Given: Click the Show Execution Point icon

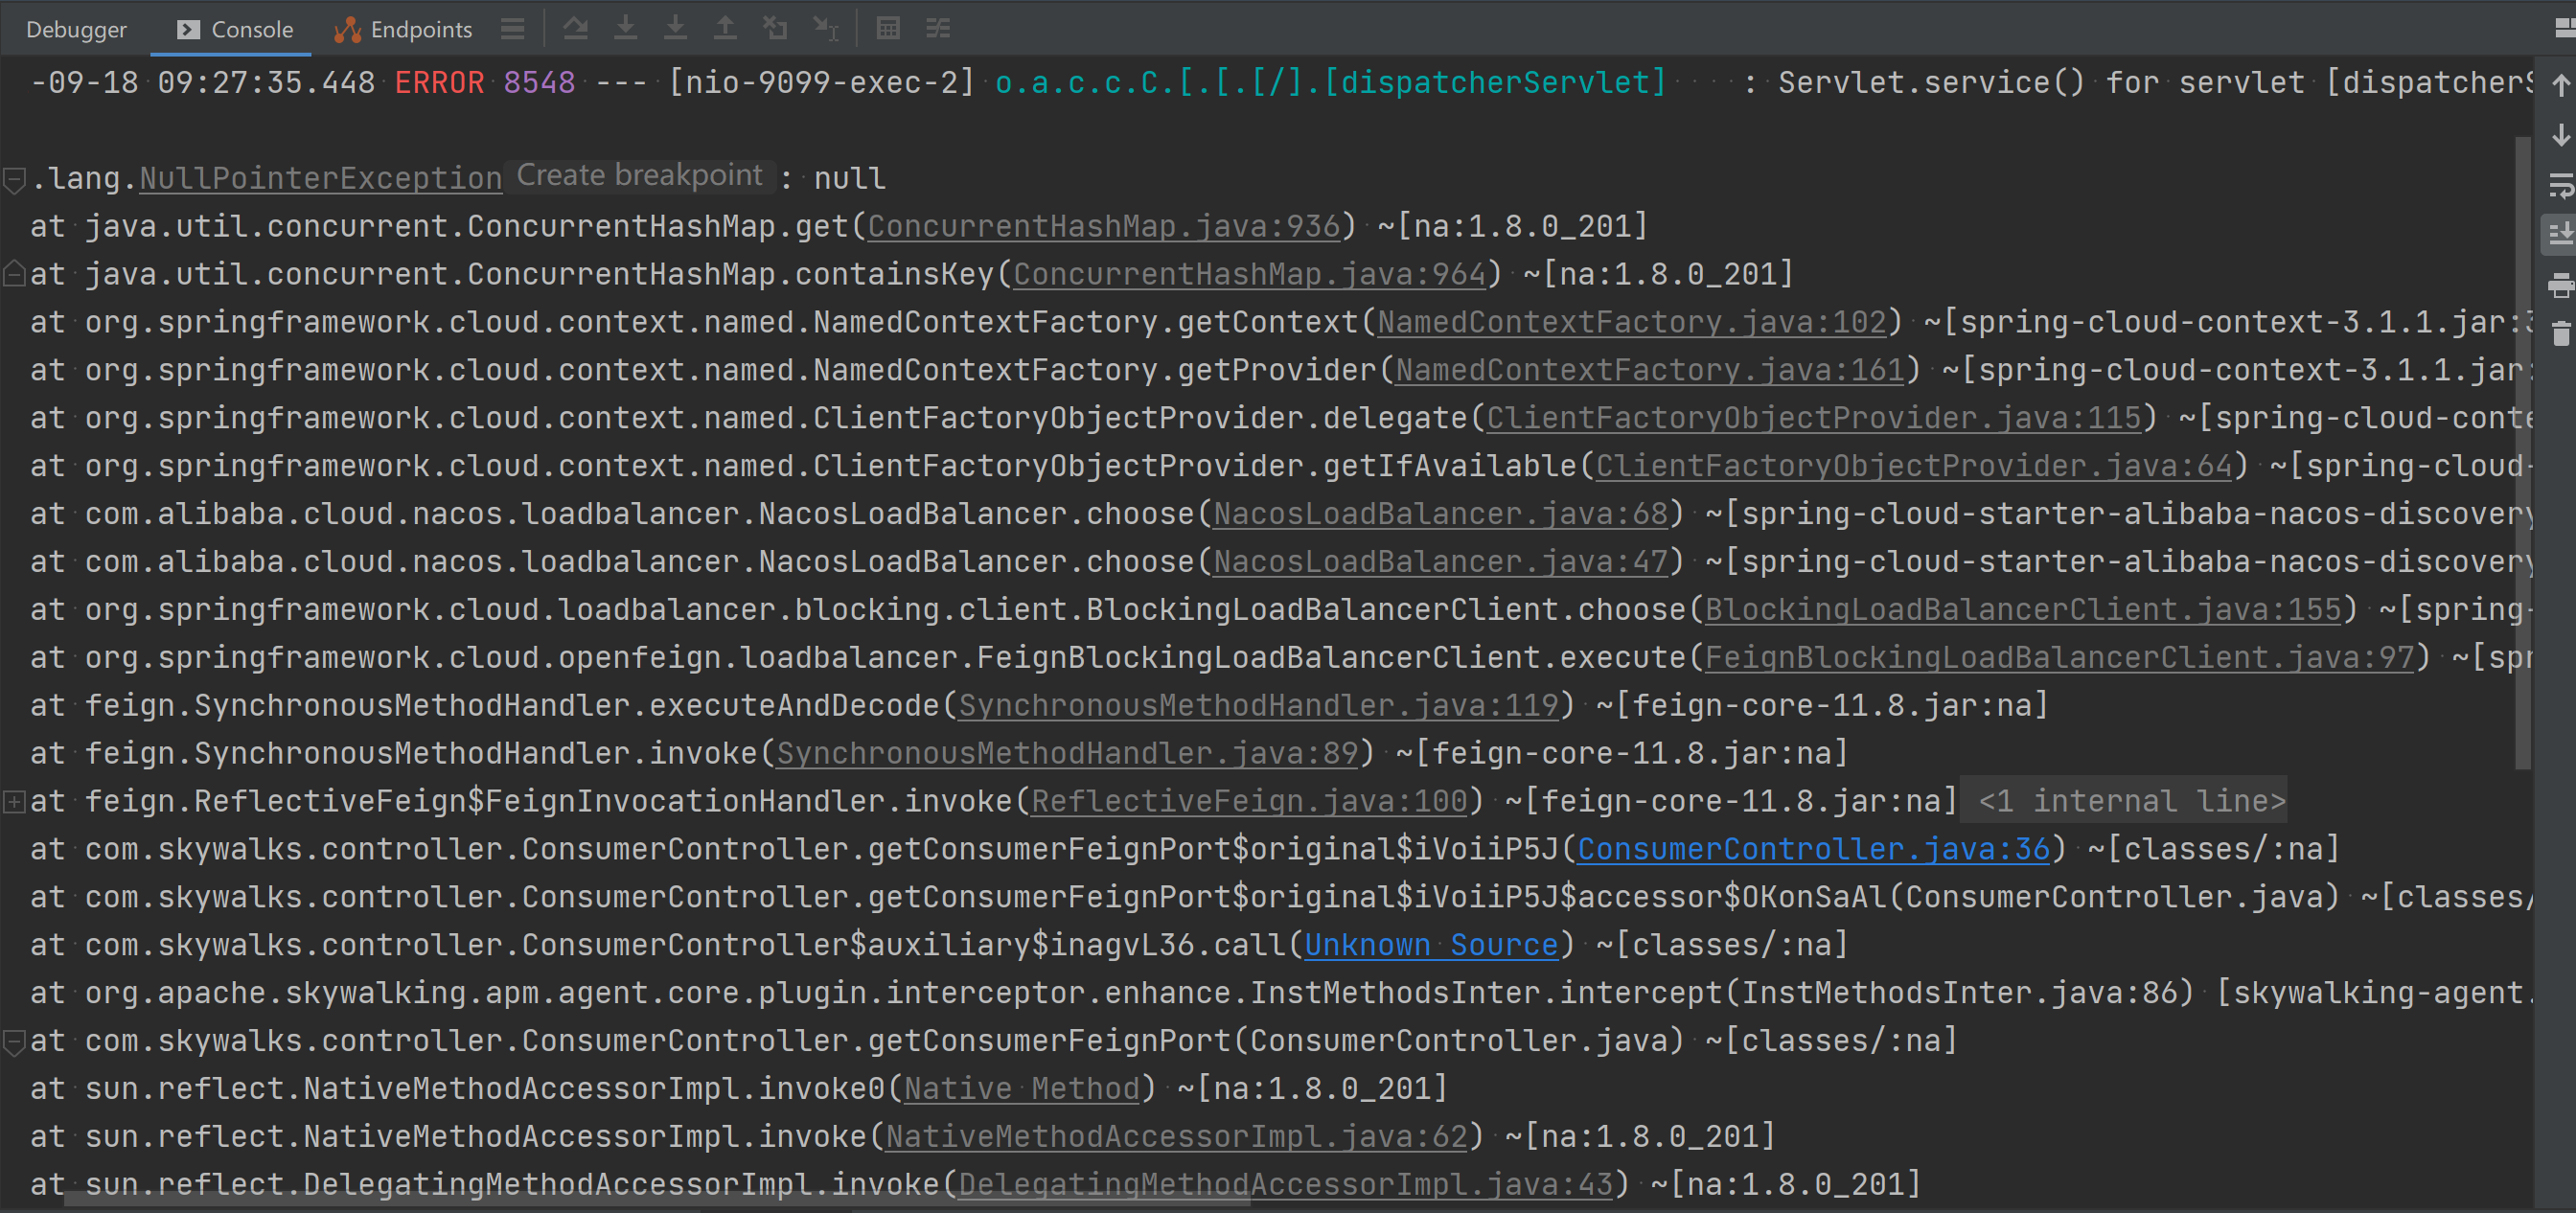Looking at the screenshot, I should pyautogui.click(x=513, y=29).
